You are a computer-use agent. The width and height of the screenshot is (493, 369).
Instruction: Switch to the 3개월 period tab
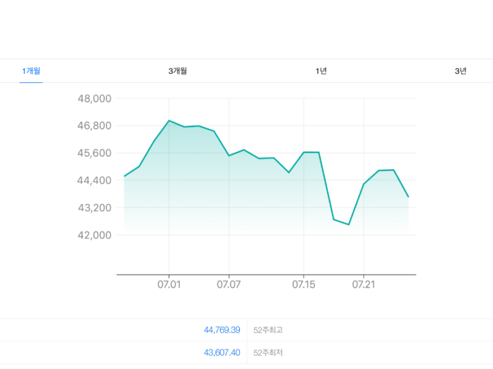click(177, 71)
